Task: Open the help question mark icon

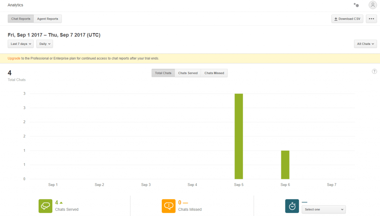Action: click(374, 71)
